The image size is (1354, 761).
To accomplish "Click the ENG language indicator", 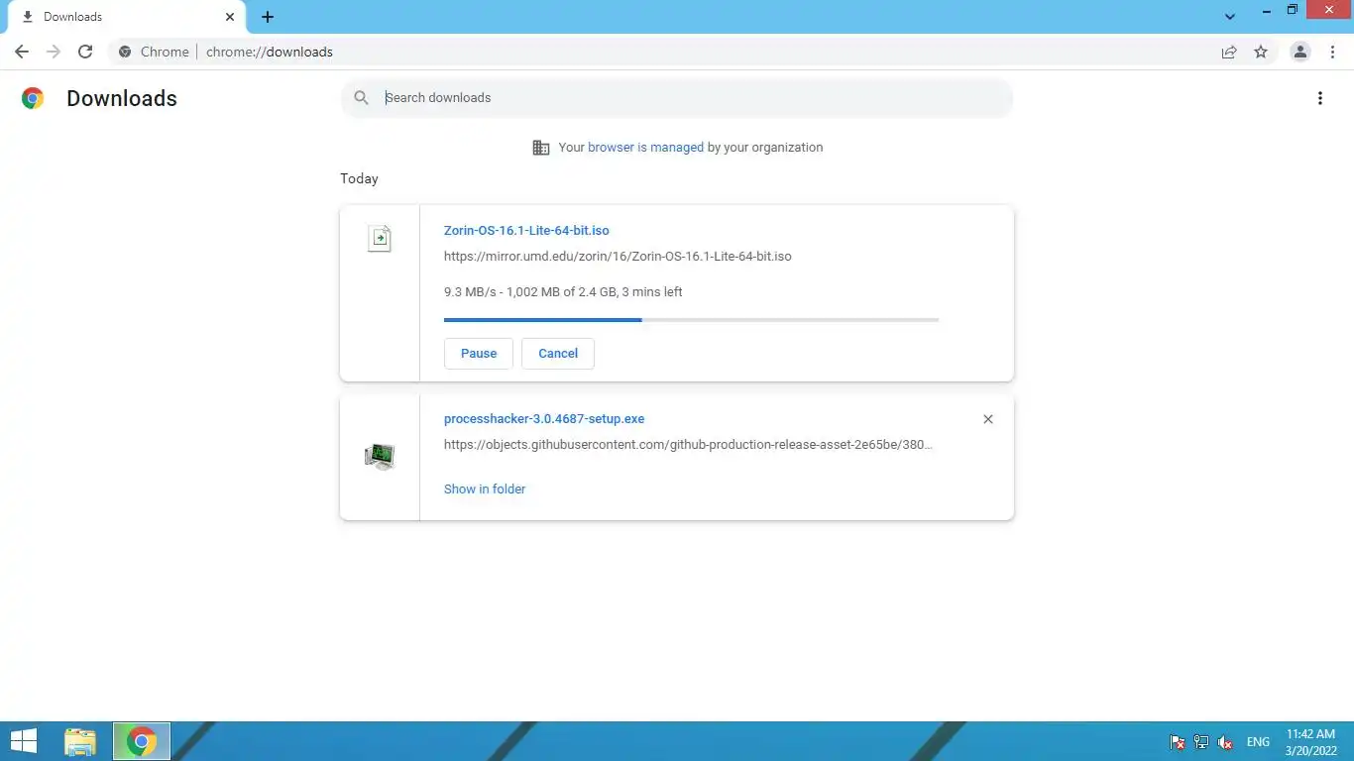I will (1258, 742).
